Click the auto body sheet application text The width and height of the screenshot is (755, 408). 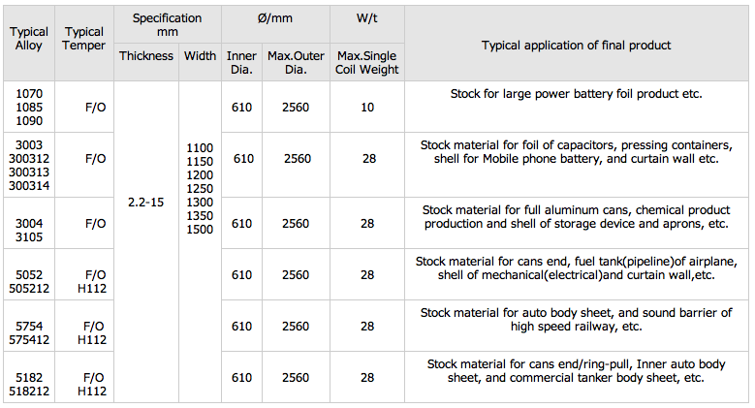(576, 320)
